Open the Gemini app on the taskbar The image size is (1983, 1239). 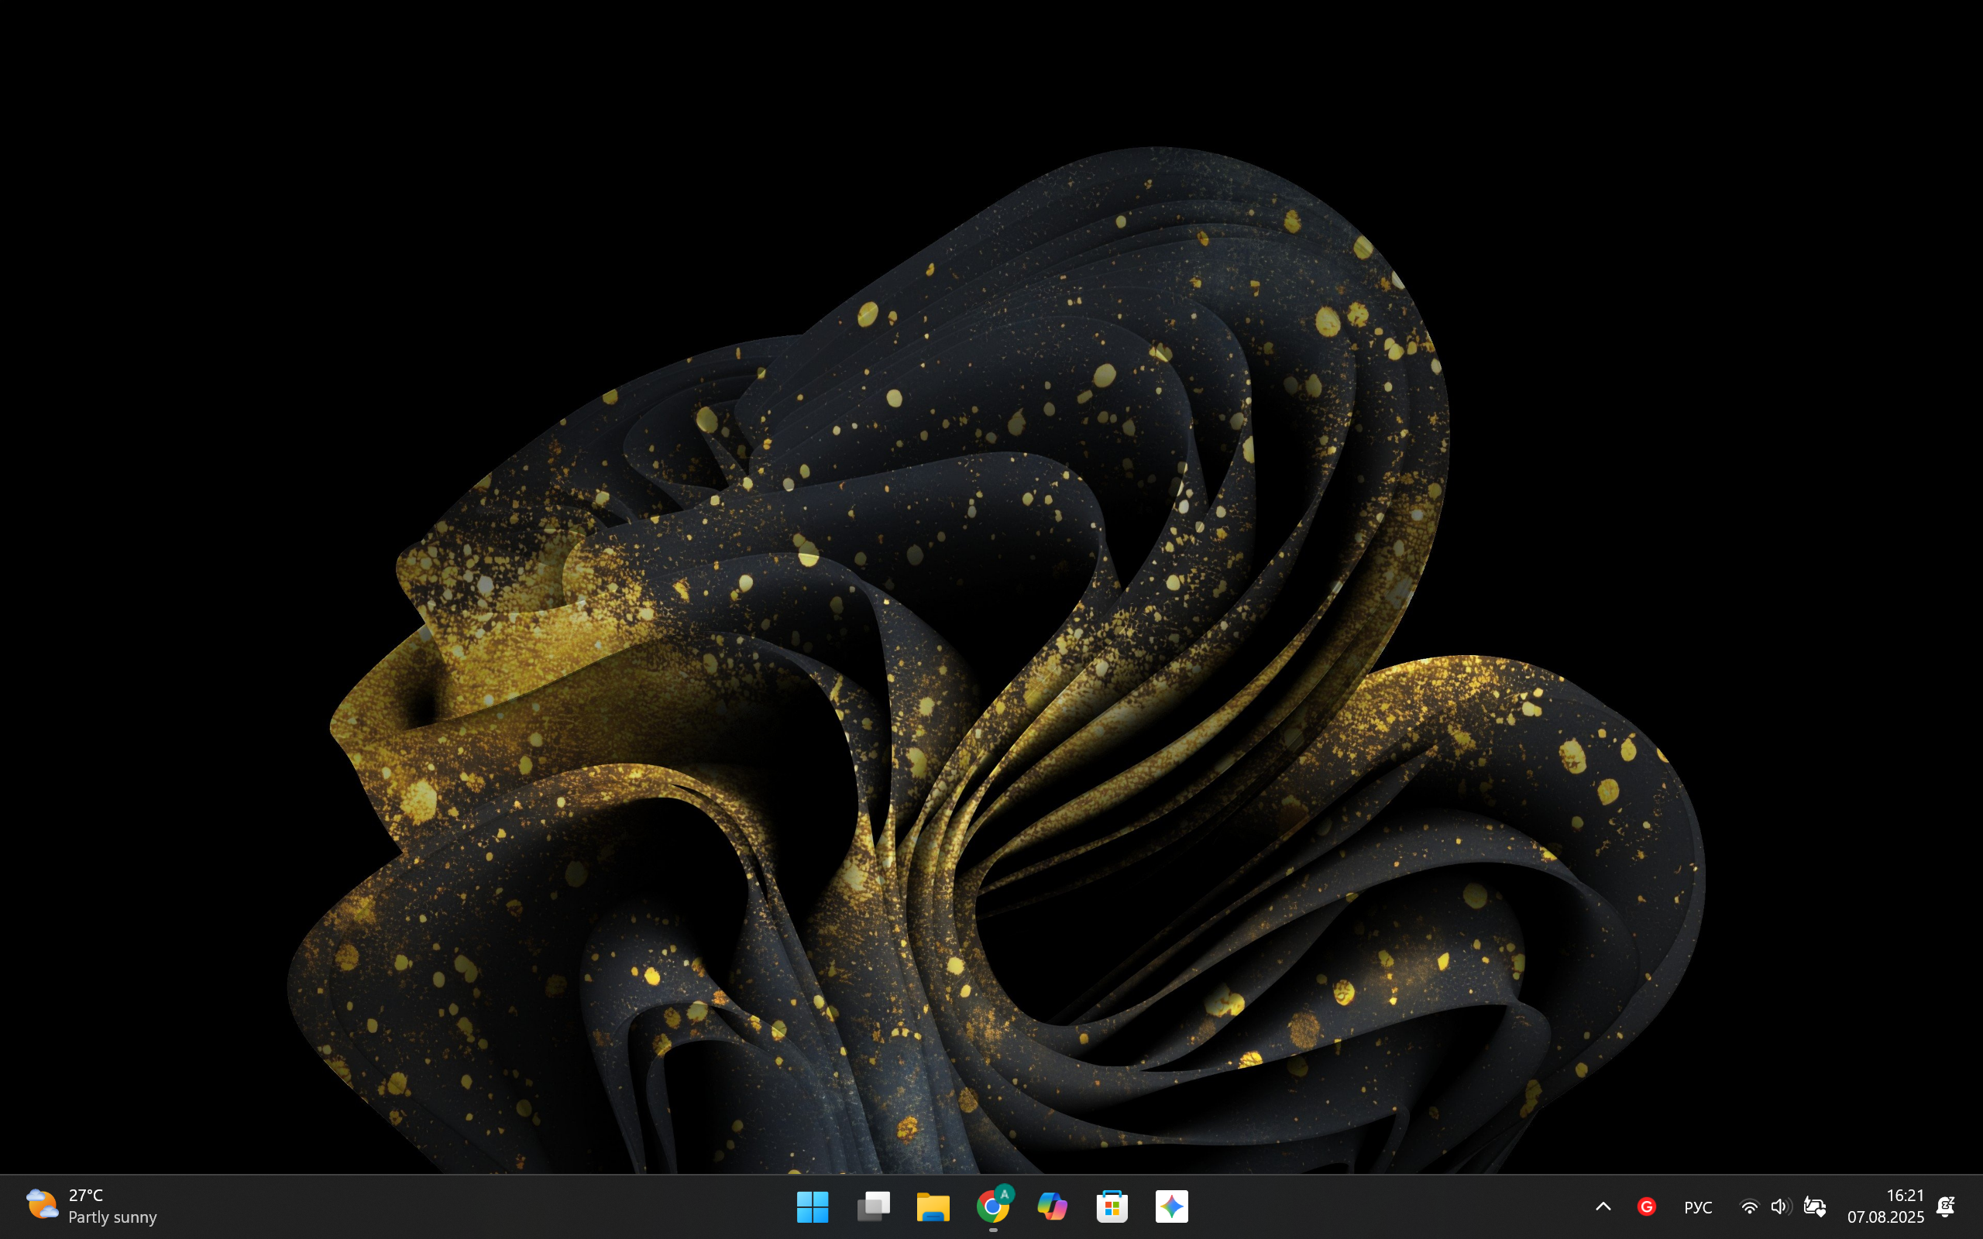tap(1172, 1206)
